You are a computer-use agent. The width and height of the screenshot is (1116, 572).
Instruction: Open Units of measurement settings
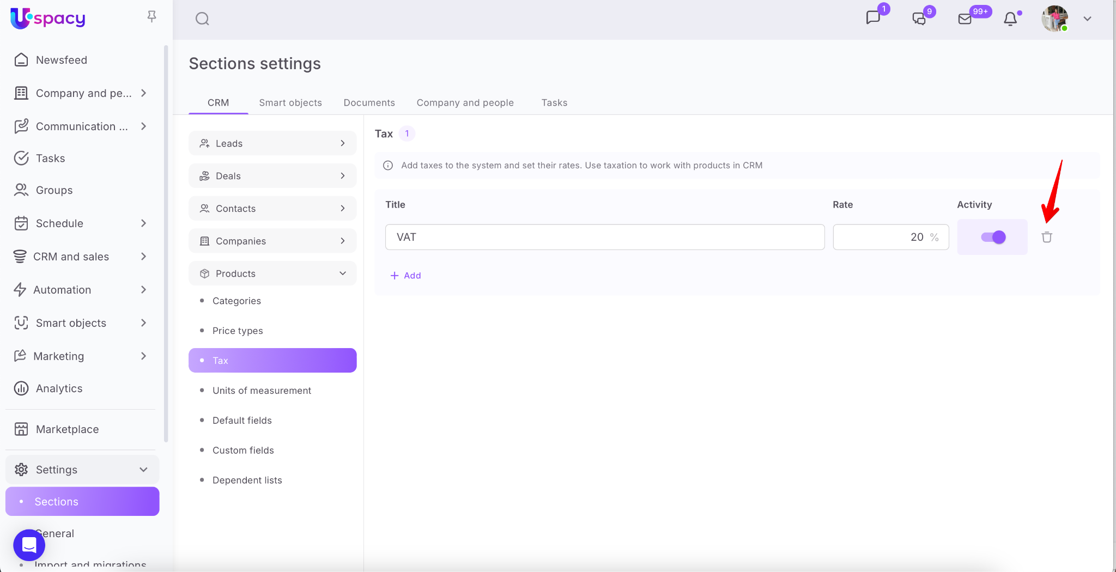pyautogui.click(x=262, y=391)
